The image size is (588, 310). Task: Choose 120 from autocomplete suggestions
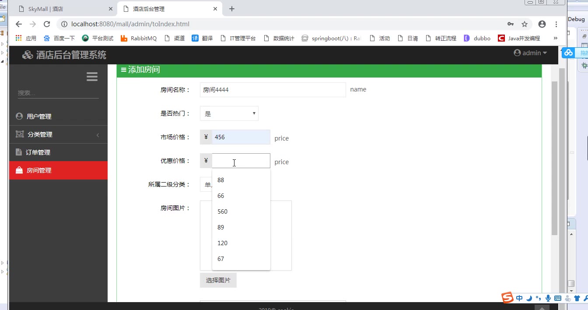[x=241, y=243]
